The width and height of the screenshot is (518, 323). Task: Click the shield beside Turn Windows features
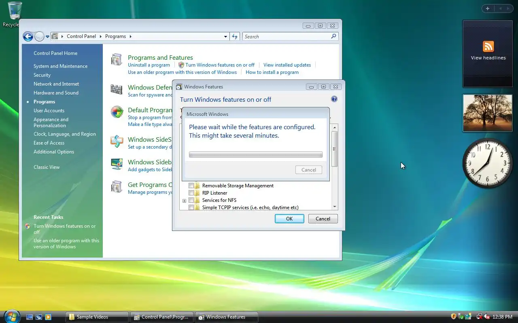[181, 65]
